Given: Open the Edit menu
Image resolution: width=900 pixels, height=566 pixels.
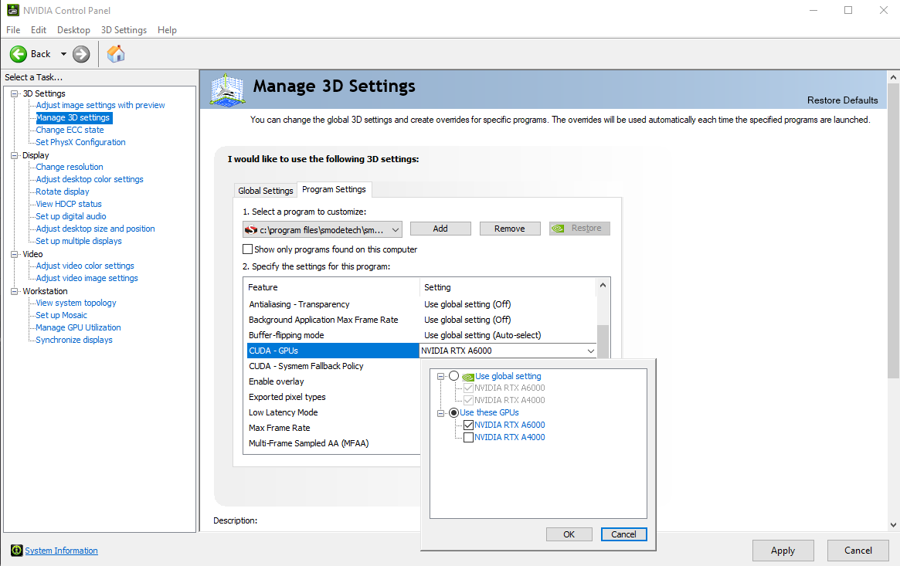Looking at the screenshot, I should pyautogui.click(x=39, y=30).
